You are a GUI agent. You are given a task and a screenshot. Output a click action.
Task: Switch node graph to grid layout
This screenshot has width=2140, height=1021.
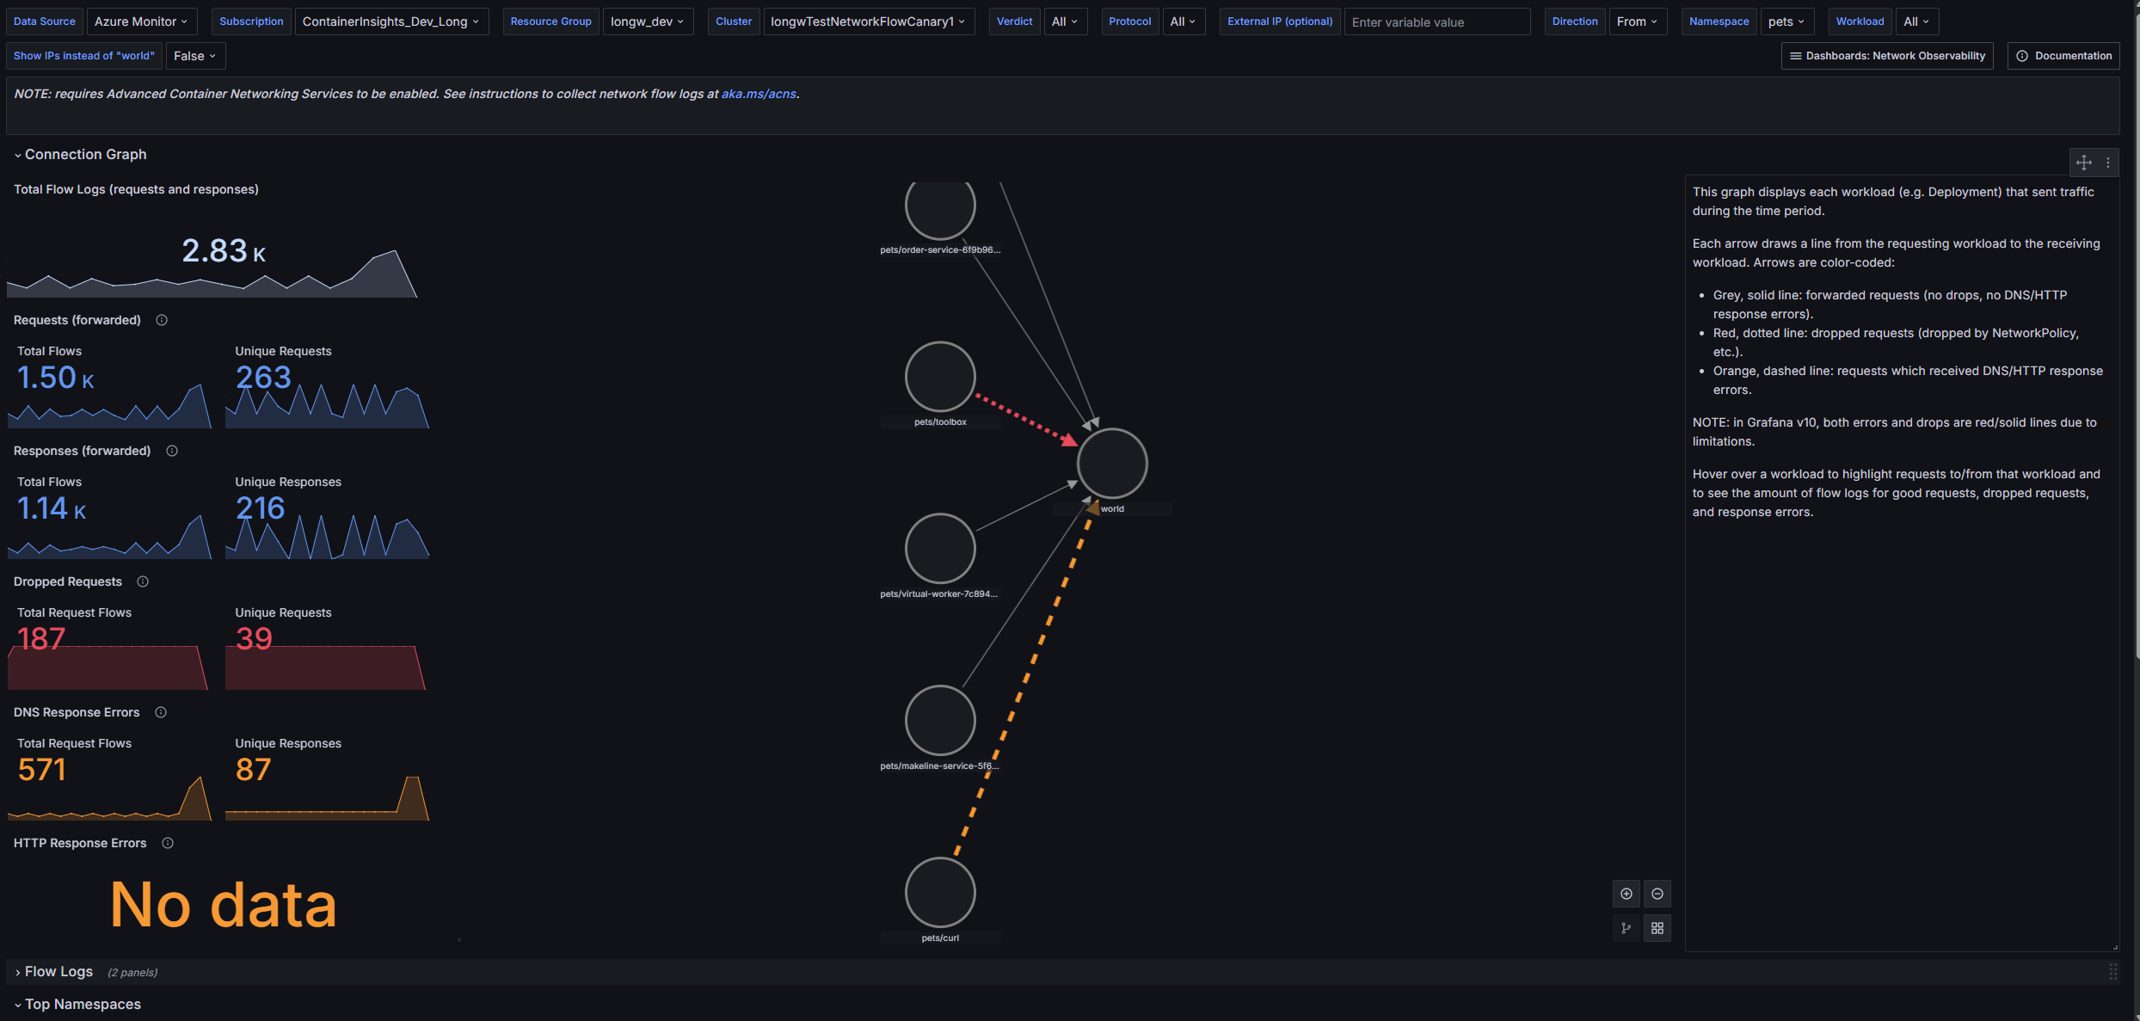coord(1657,928)
